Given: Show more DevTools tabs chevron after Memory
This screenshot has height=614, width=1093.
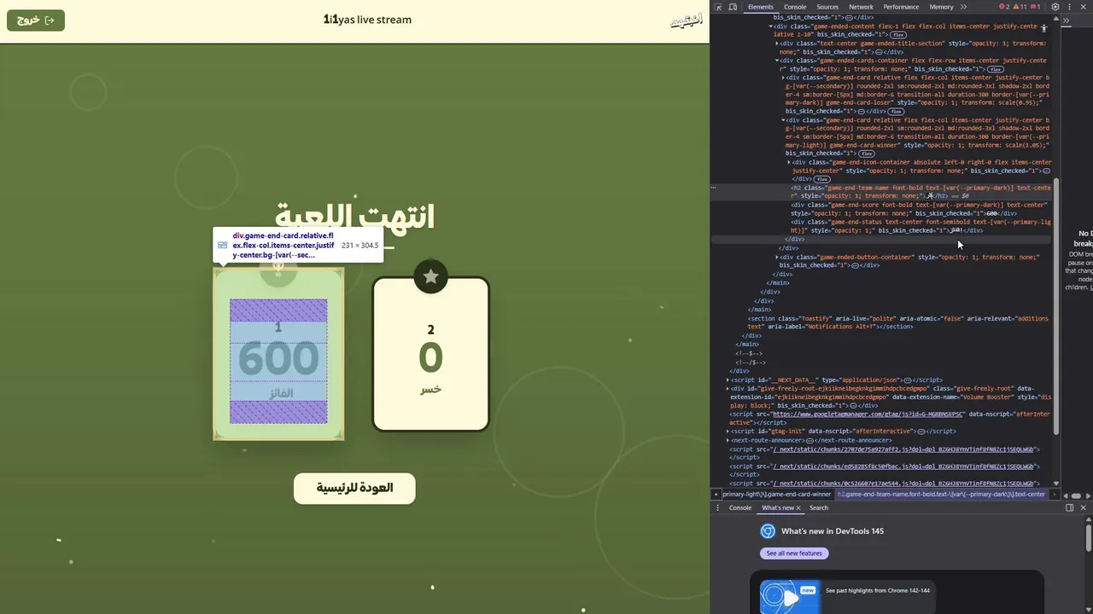Looking at the screenshot, I should 964,7.
